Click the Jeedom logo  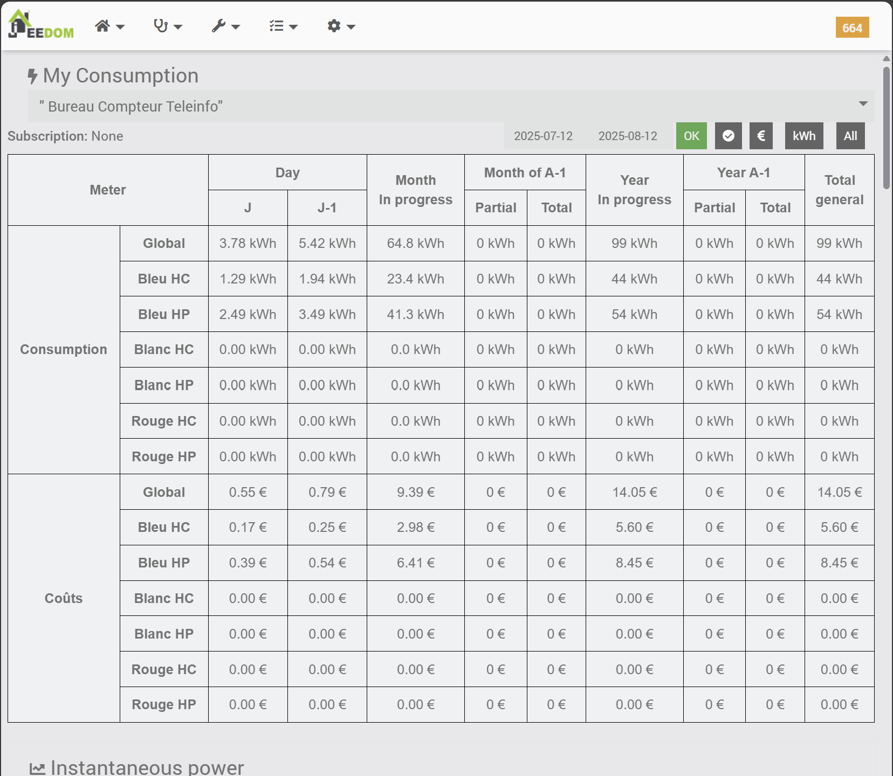point(41,25)
